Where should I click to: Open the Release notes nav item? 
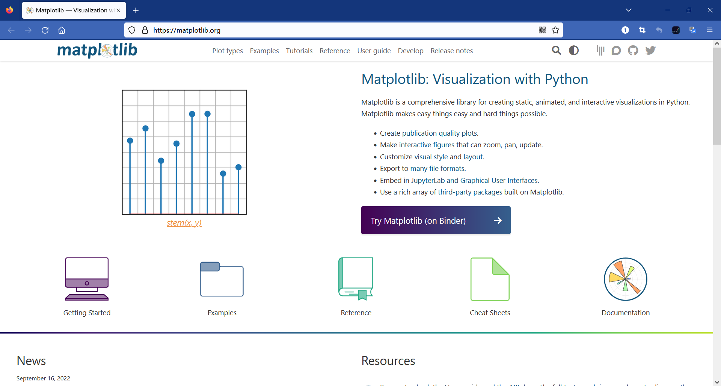pyautogui.click(x=452, y=51)
